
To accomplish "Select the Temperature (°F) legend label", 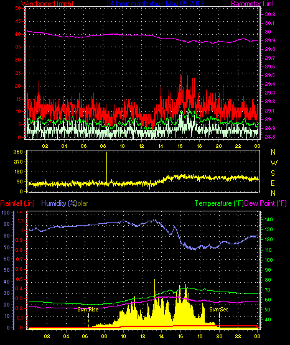I will [x=219, y=203].
